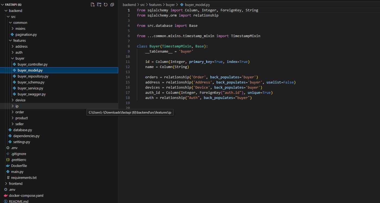
Task: Open requirements.txt from the explorer
Action: pos(24,178)
